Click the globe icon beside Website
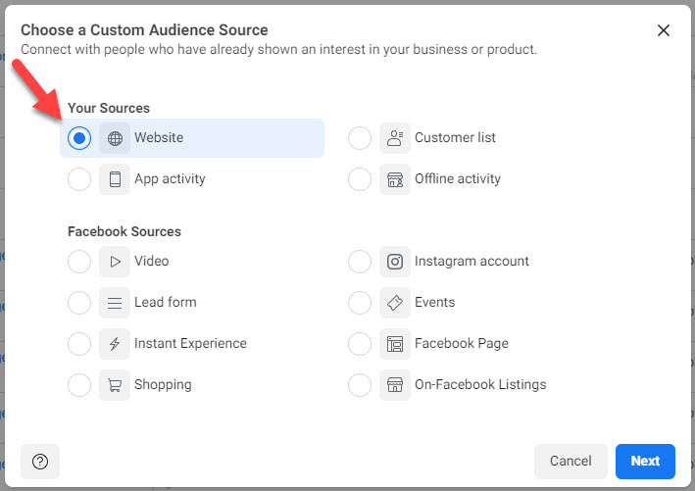This screenshot has width=695, height=491. (115, 138)
